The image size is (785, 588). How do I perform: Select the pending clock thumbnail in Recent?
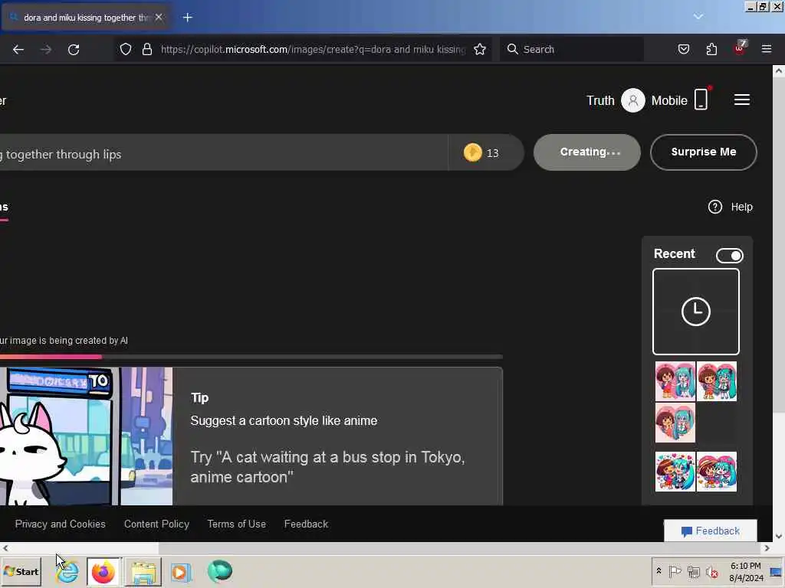pyautogui.click(x=695, y=312)
